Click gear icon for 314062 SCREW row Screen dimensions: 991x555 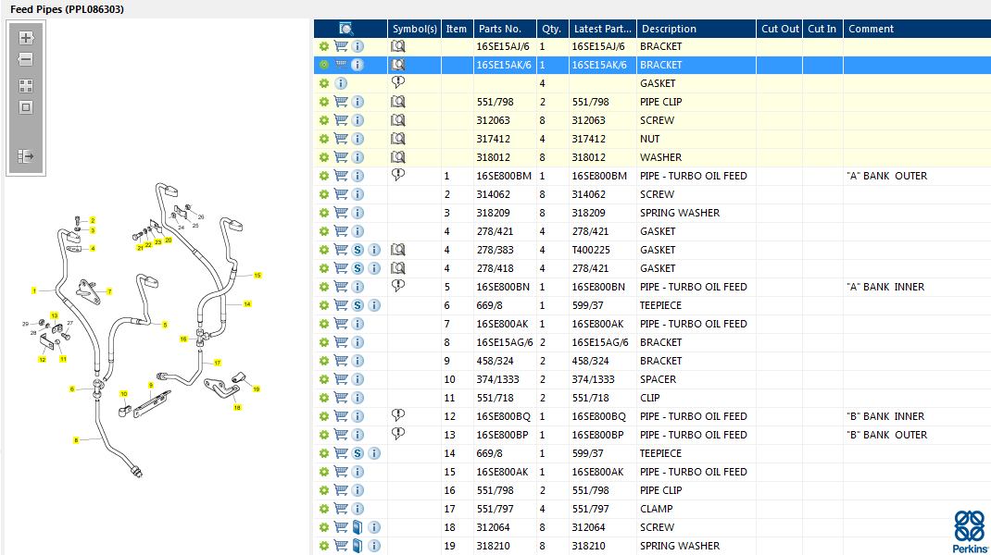pos(323,194)
